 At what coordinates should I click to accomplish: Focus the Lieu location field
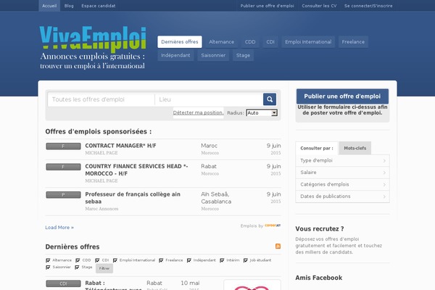point(209,99)
